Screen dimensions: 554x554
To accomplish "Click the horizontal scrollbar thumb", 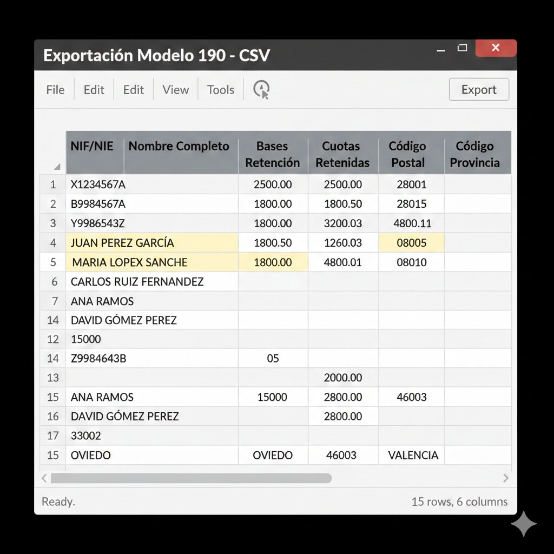I will (191, 478).
